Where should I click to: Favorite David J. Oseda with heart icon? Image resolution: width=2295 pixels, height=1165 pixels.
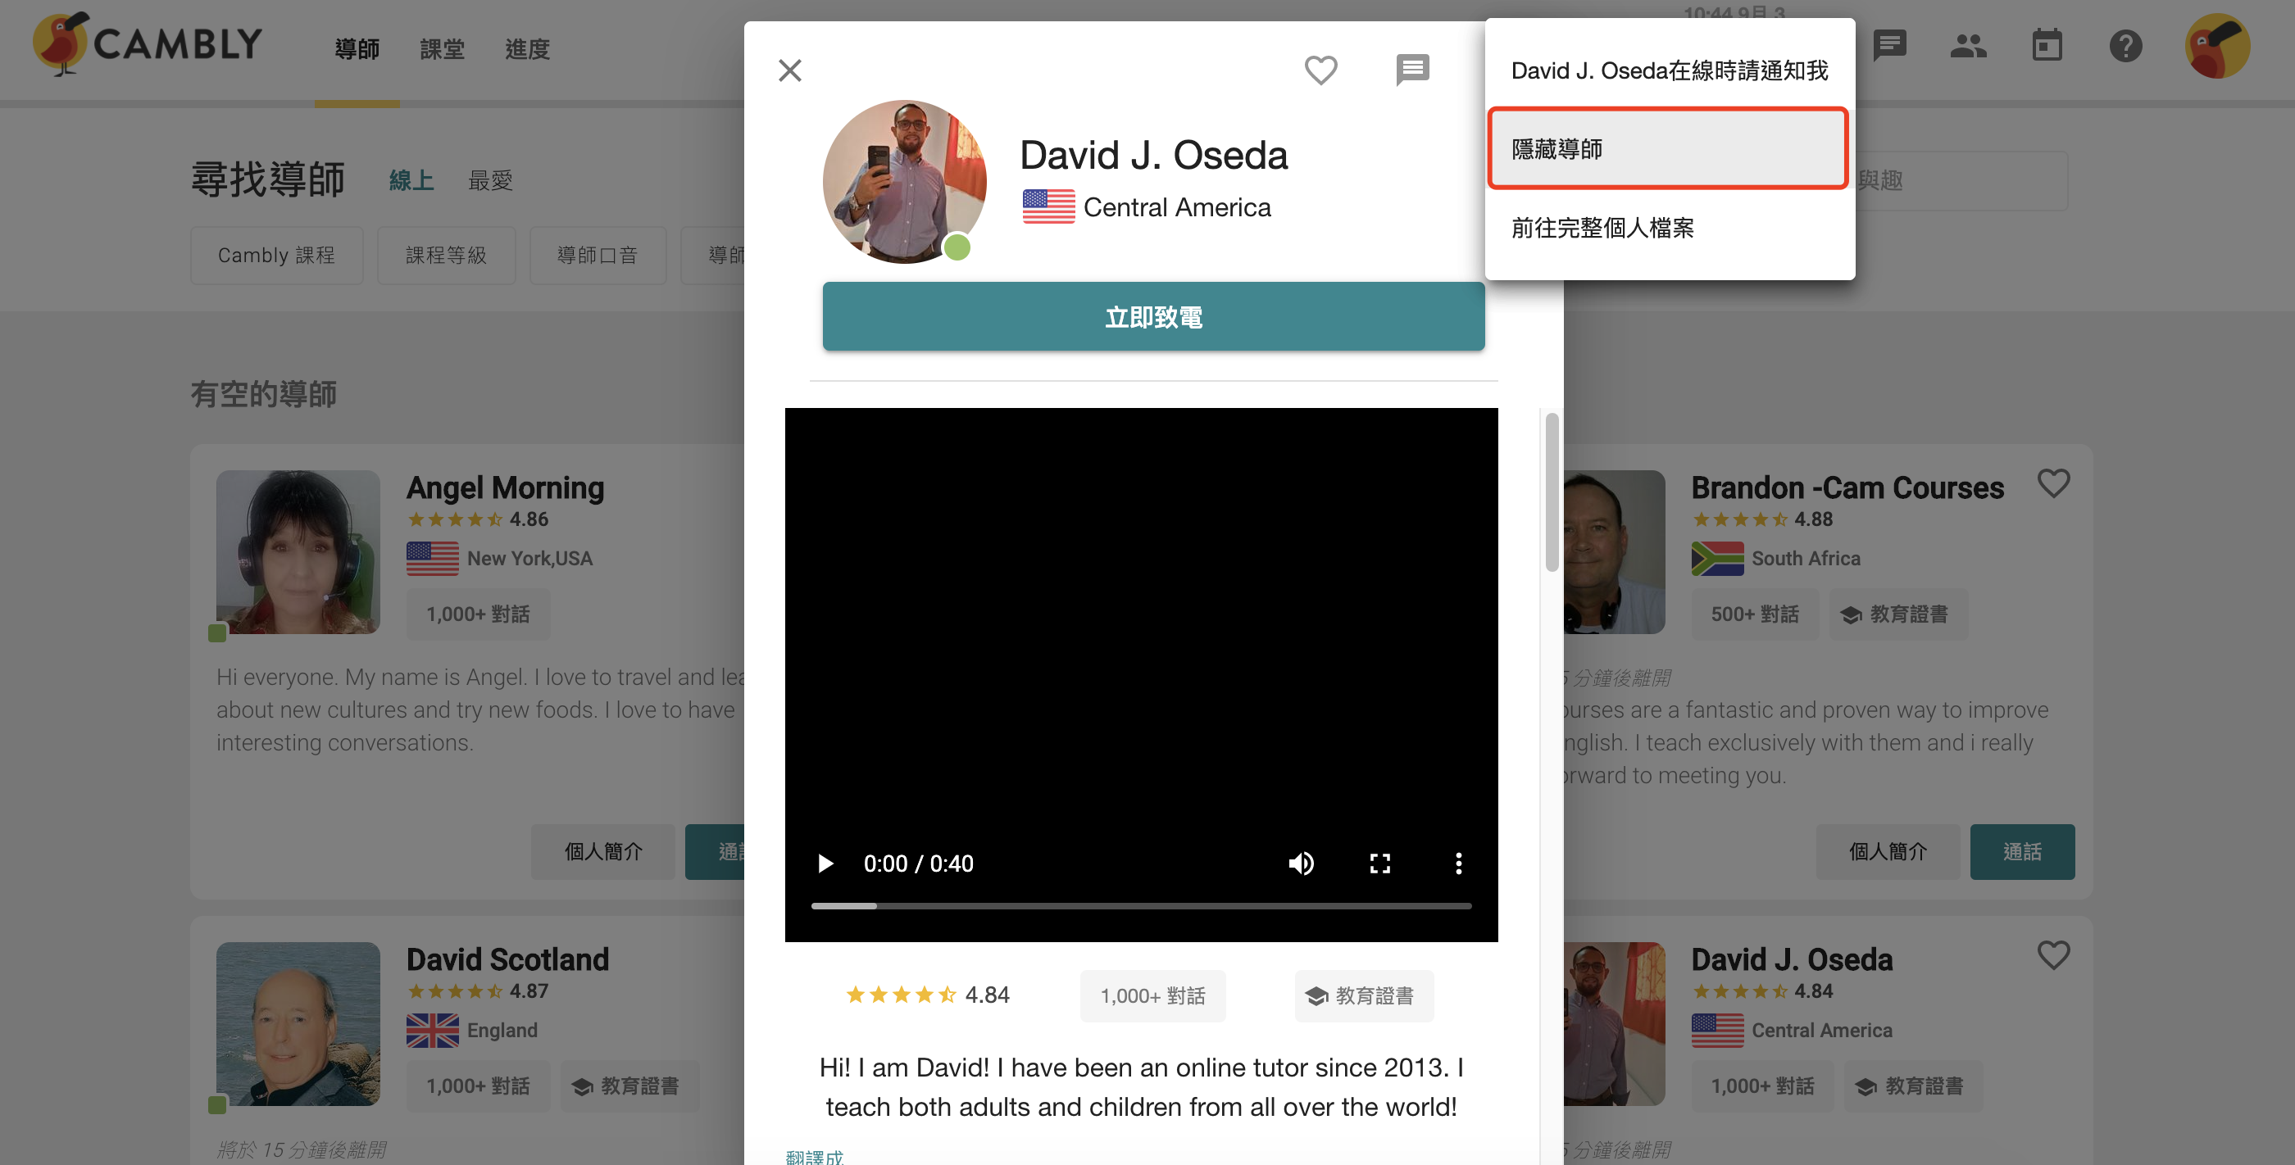(1320, 70)
